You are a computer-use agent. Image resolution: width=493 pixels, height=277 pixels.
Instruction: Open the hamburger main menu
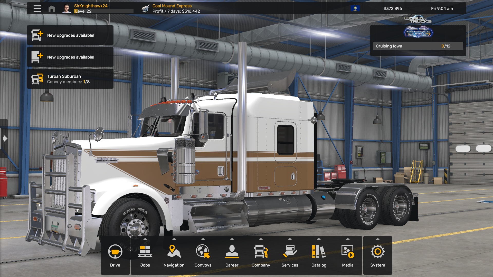(37, 8)
